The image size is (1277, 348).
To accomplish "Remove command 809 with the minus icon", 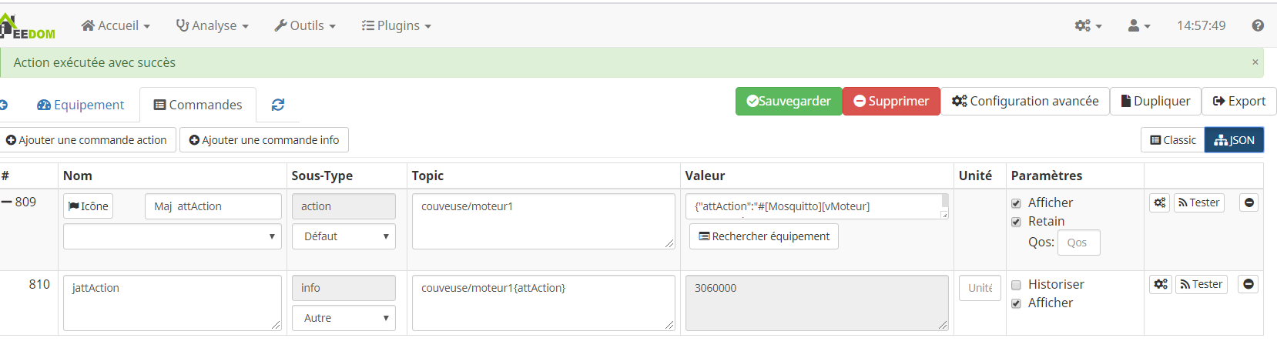I will (x=1249, y=202).
